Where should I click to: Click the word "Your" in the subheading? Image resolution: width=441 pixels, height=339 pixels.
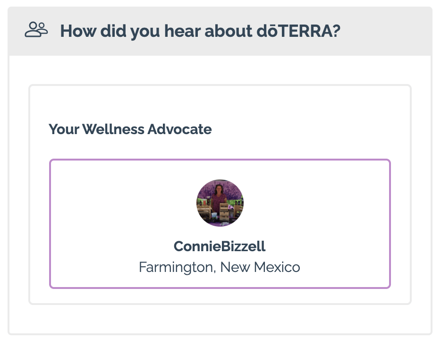[x=64, y=129]
